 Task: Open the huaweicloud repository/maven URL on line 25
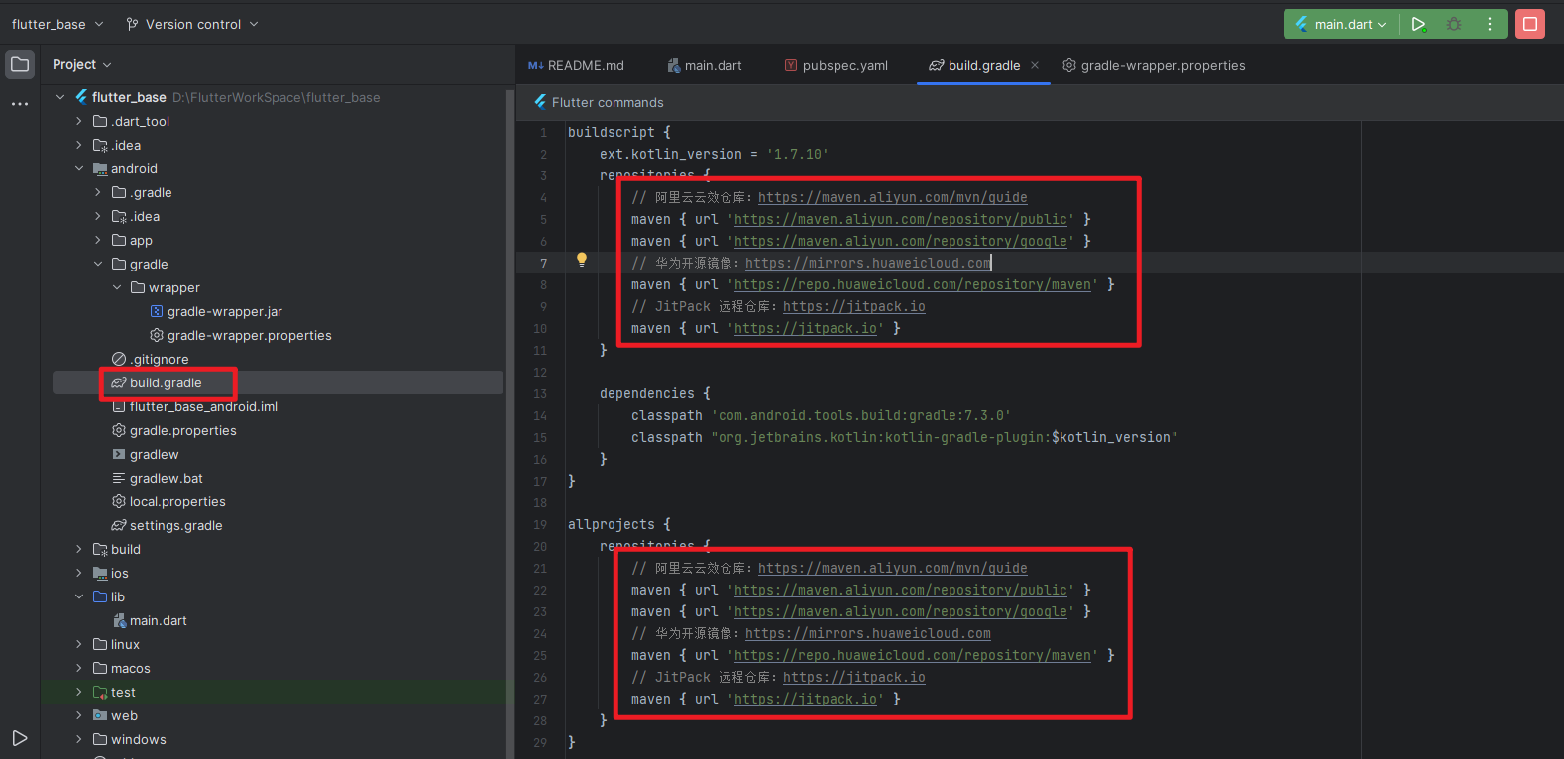(913, 655)
